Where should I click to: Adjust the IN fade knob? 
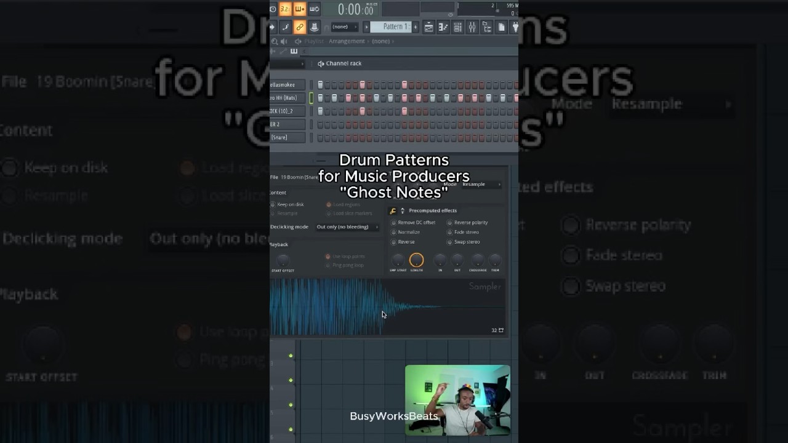pos(440,260)
